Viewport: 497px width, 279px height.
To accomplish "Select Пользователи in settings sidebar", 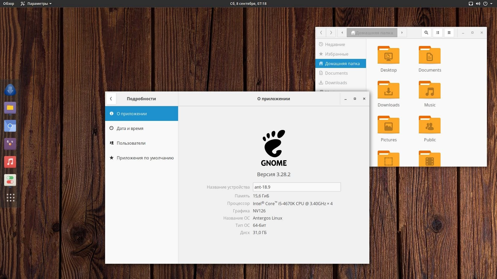I will [x=142, y=143].
